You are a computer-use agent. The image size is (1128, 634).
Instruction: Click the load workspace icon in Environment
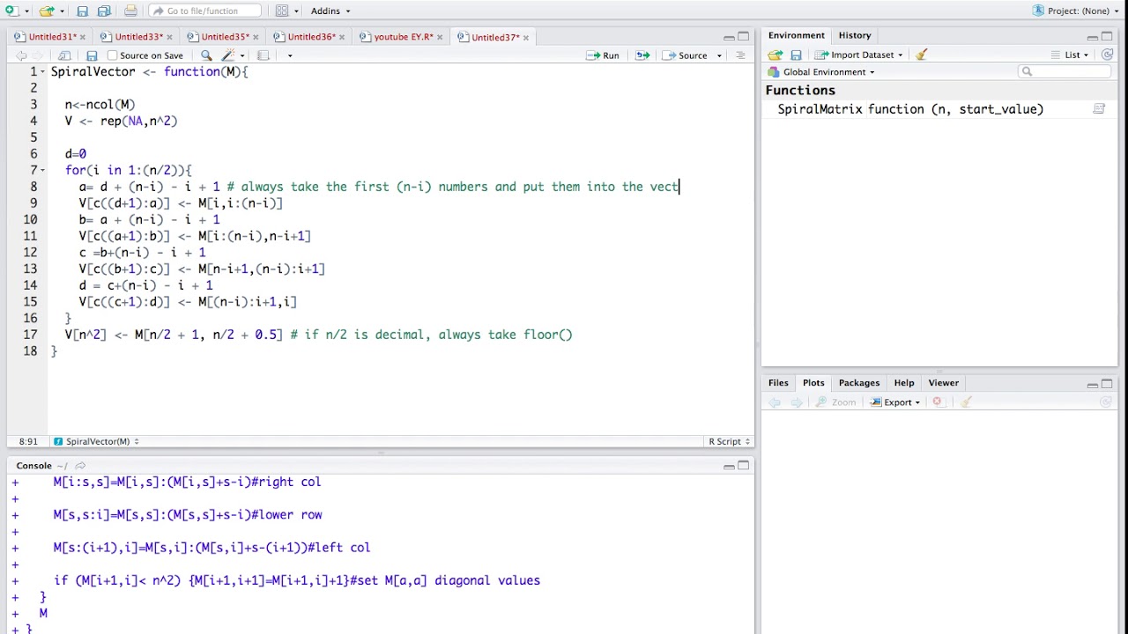click(x=775, y=55)
